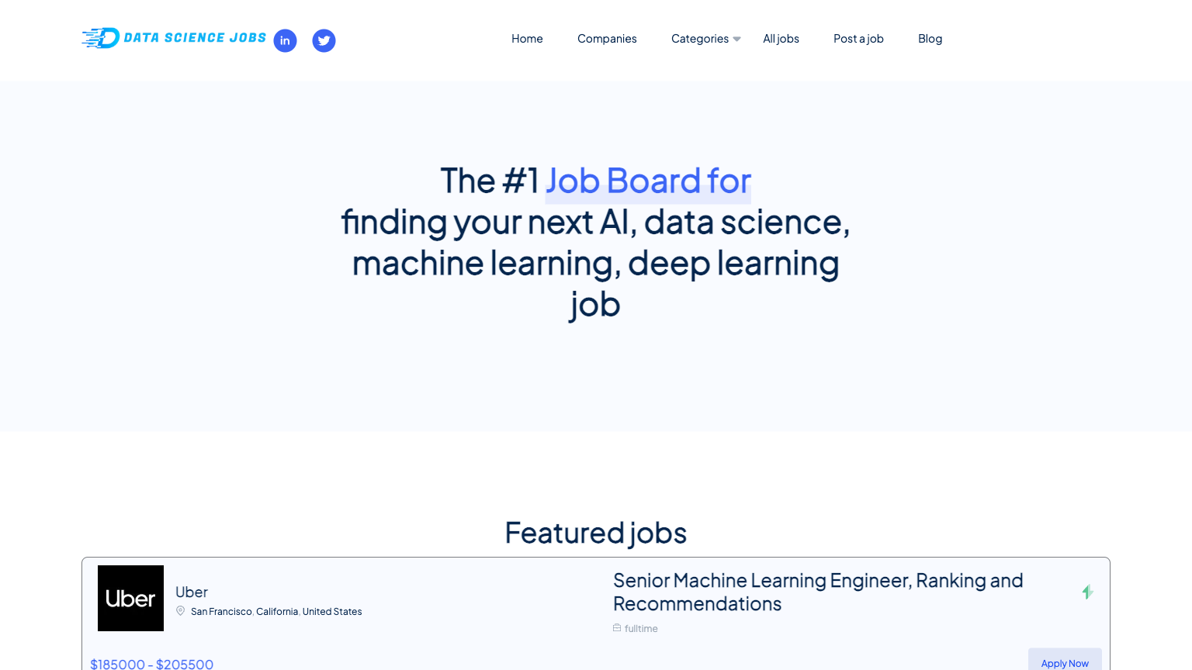Filter by San Francisco location link

tap(221, 612)
